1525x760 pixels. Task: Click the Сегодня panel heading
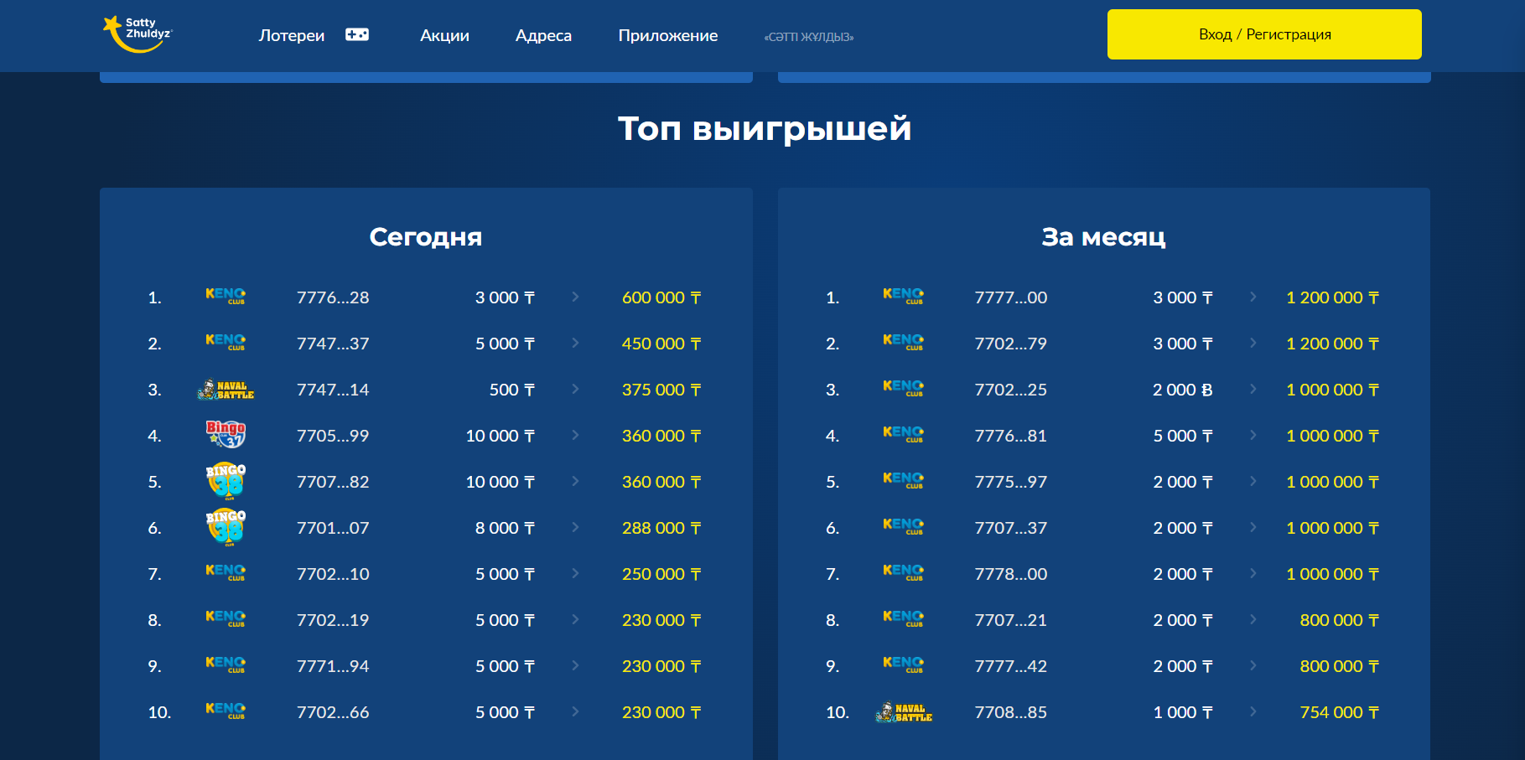point(426,237)
